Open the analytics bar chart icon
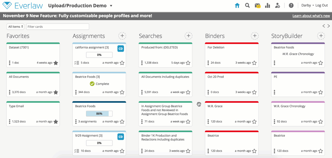 pyautogui.click(x=267, y=5)
